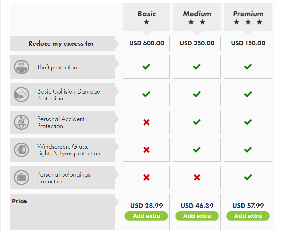Select the Premium three-star plan header

pos(248,17)
